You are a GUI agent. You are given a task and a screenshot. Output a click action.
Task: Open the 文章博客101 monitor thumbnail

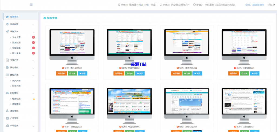(244, 106)
